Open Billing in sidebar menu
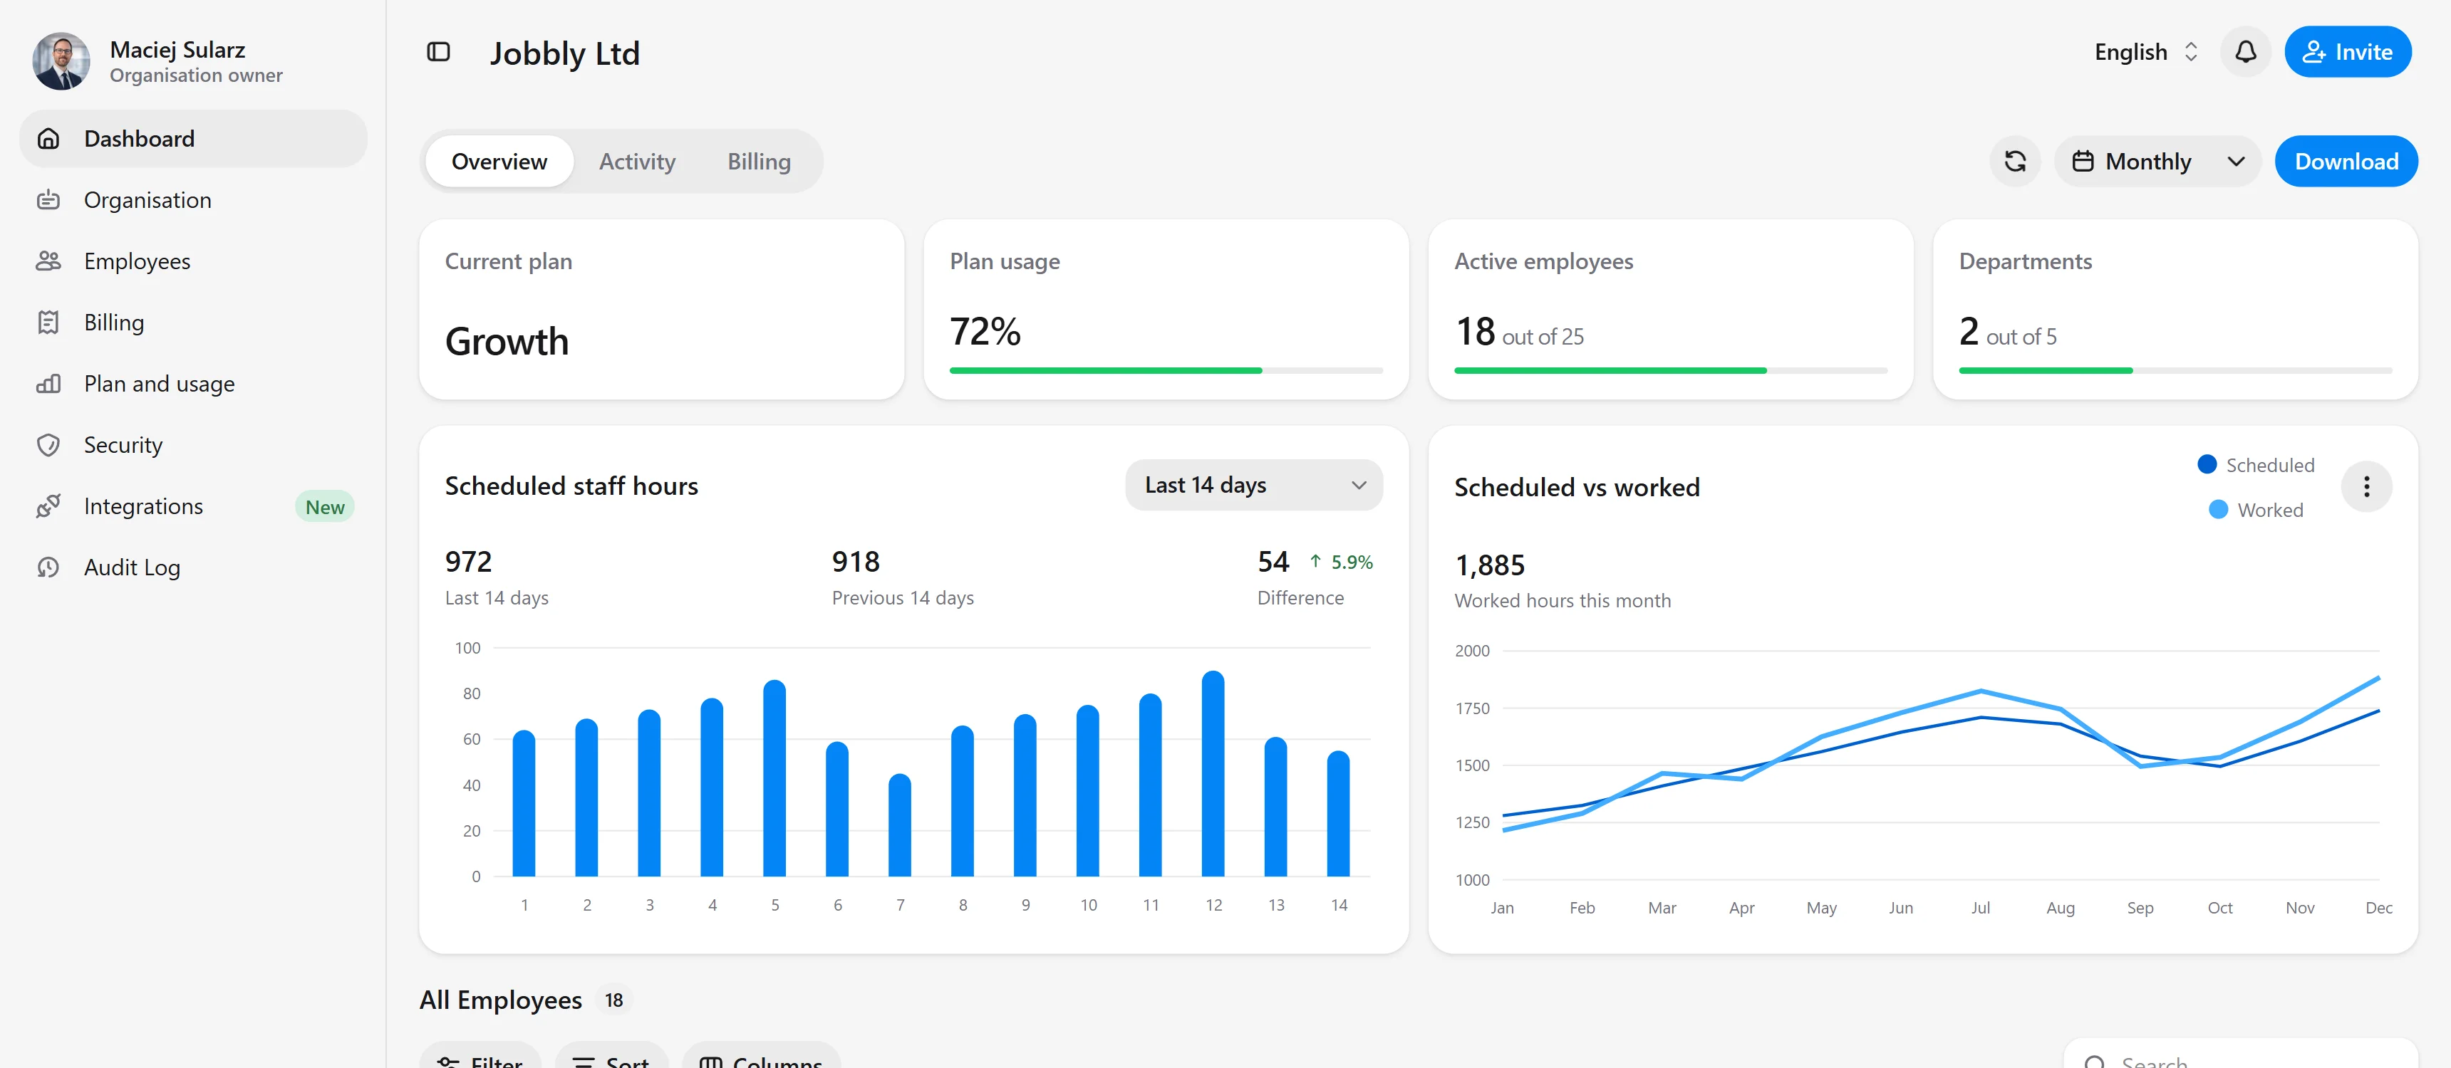 (x=193, y=323)
